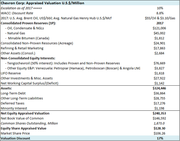Image resolution: width=180 pixels, height=141 pixels.
Task: Click 'Net Equity Appraised Valuation' label
Action: pos(25,113)
